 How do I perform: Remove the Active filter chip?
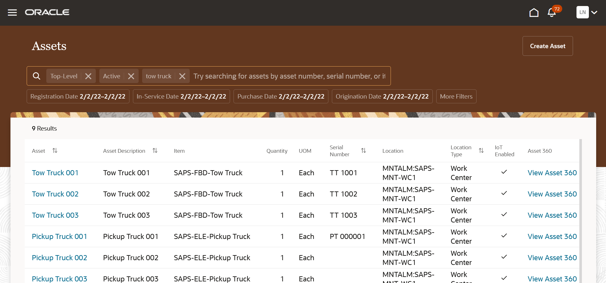[x=131, y=76]
